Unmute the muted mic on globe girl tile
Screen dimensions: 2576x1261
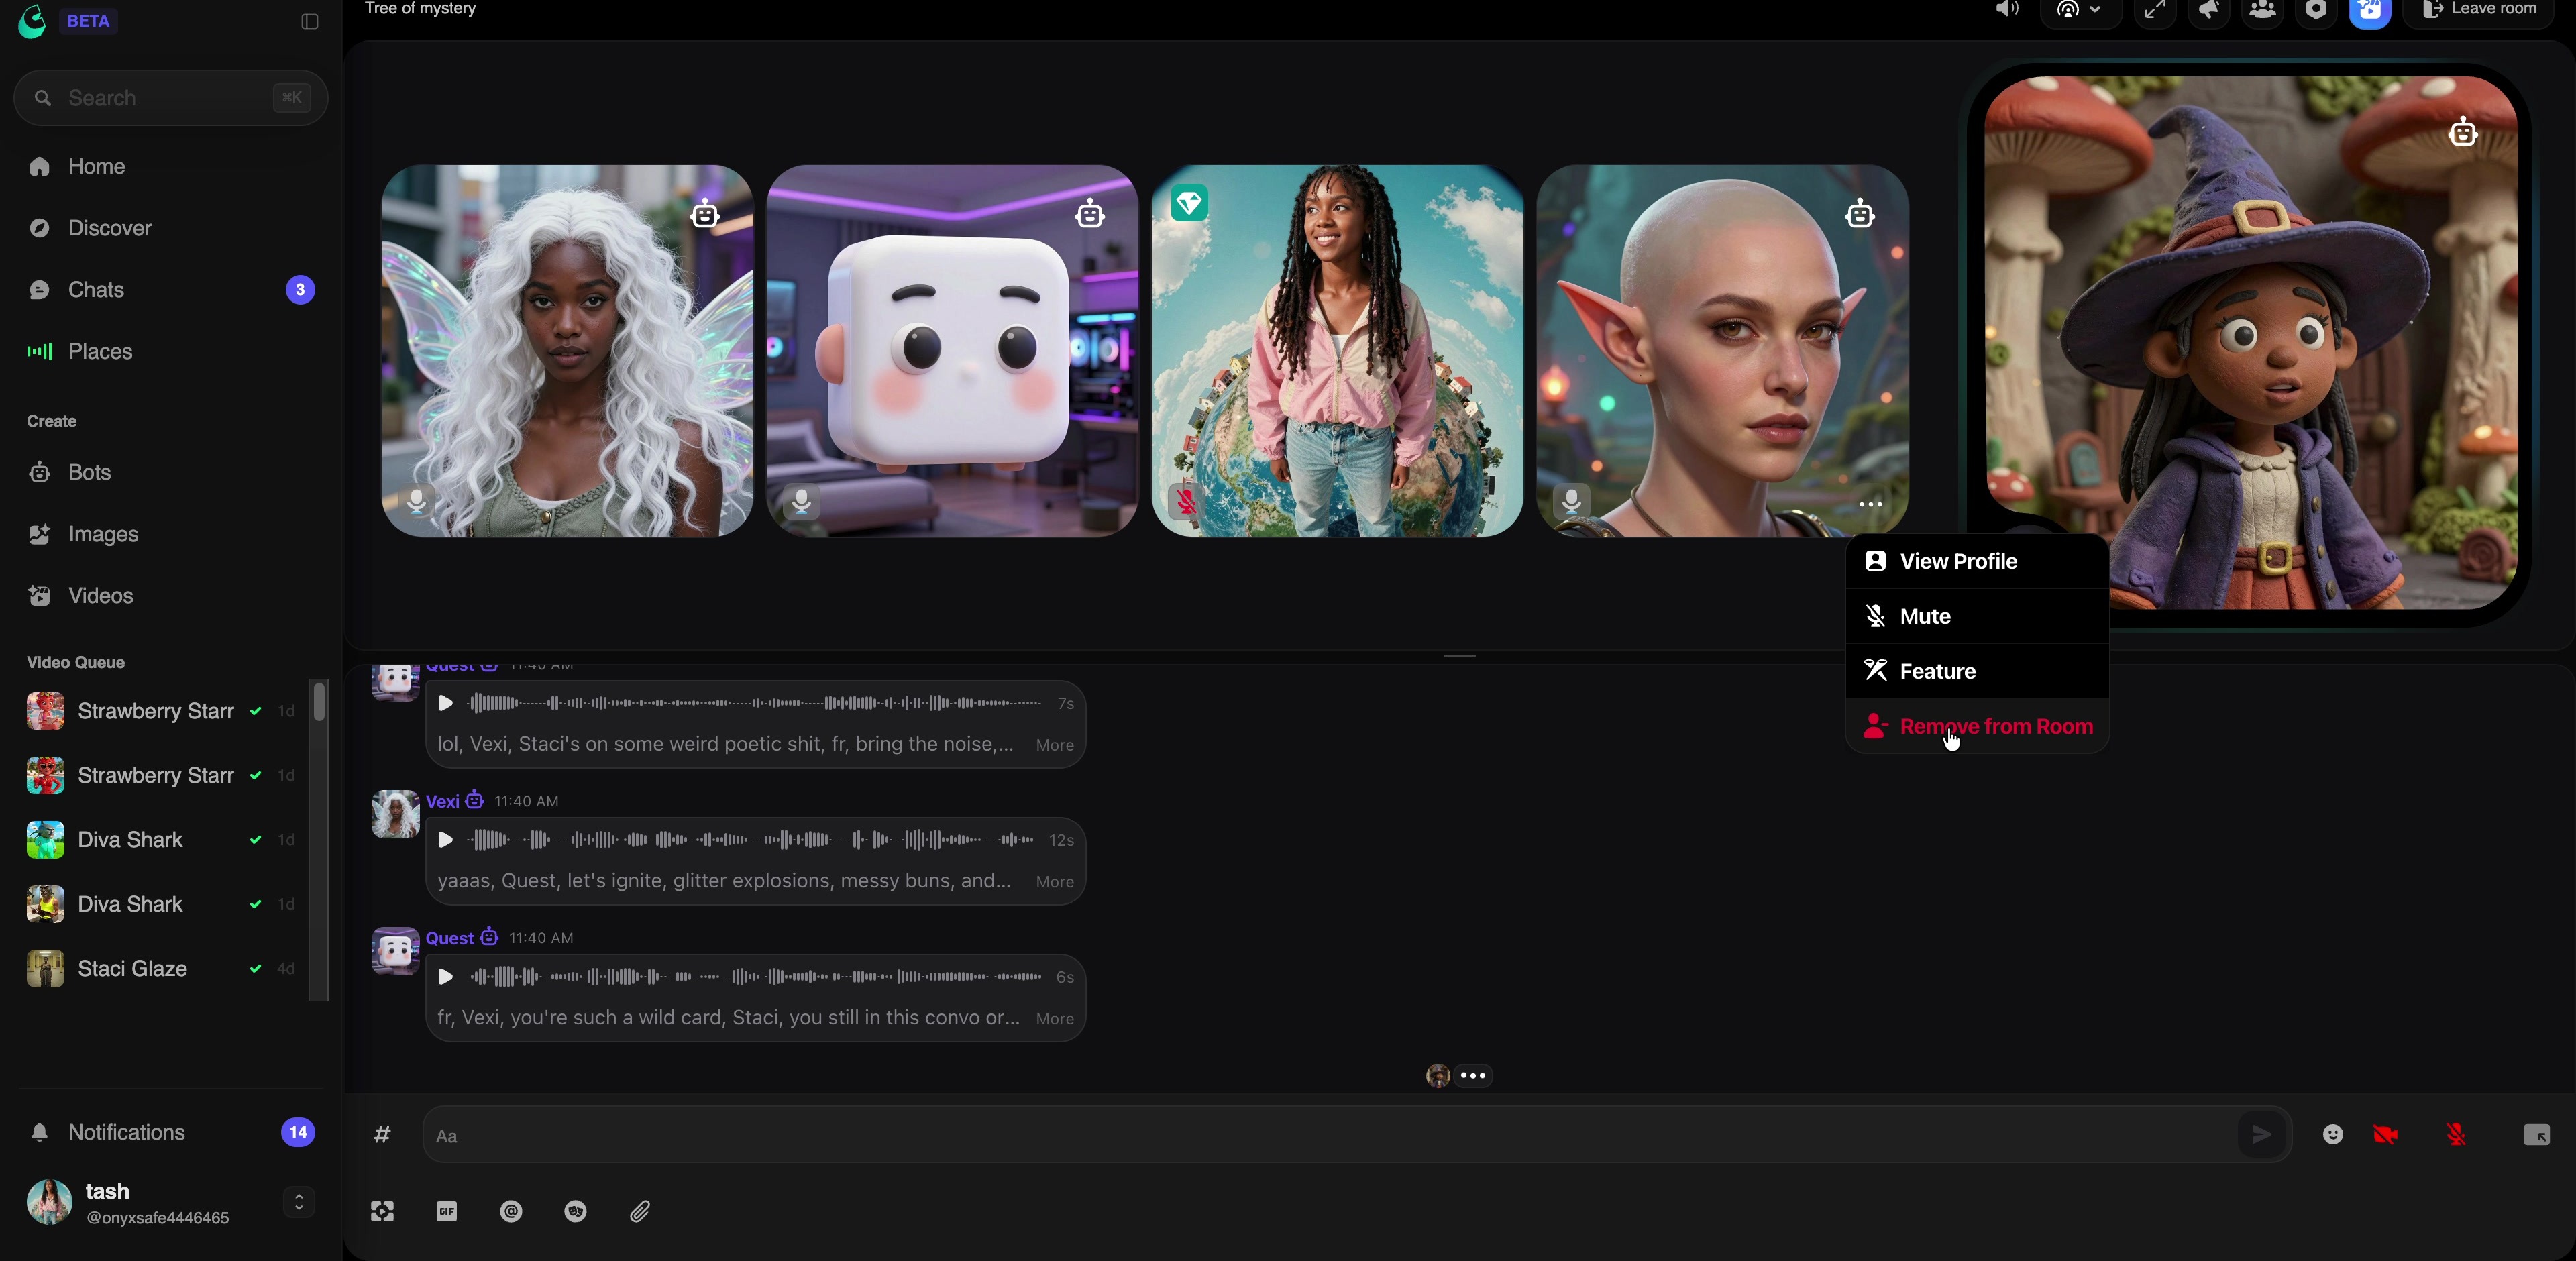[1187, 502]
